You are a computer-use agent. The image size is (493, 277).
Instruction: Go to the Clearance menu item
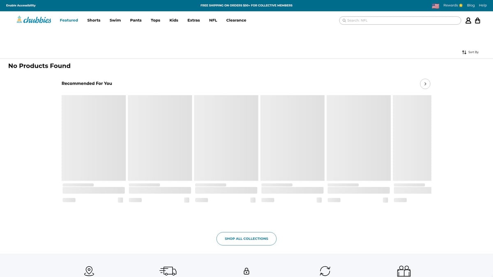pyautogui.click(x=236, y=20)
